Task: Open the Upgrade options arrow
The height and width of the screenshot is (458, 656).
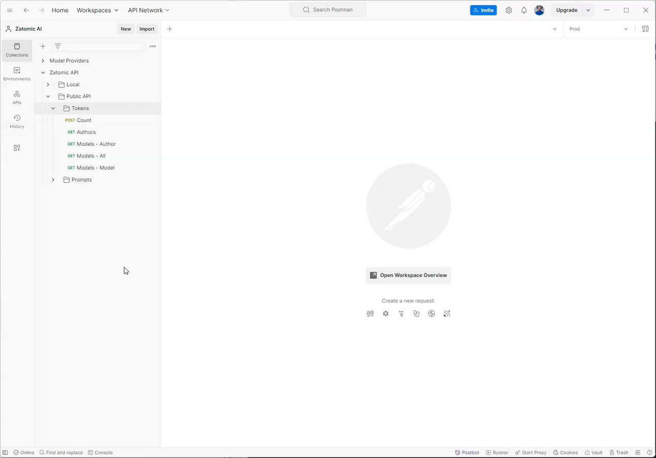Action: point(588,10)
